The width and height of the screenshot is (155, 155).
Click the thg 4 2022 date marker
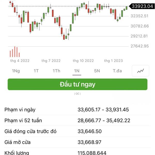(x=20, y=61)
